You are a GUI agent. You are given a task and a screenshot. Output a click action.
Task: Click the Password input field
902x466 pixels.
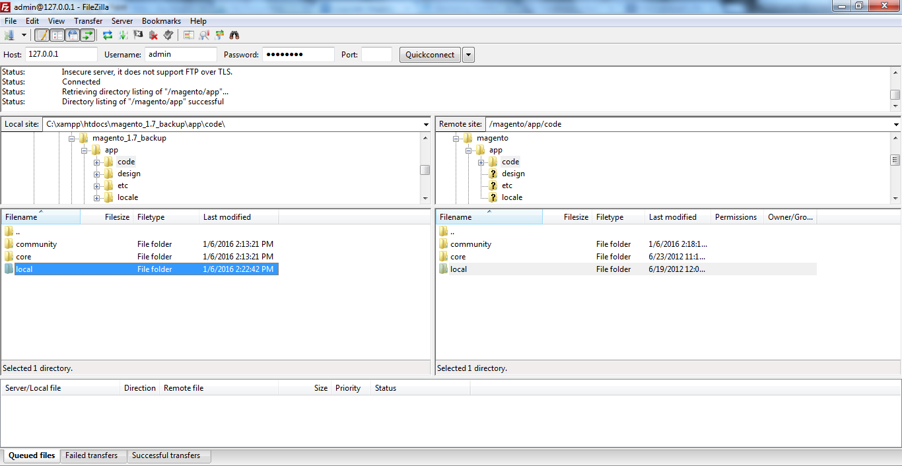[298, 55]
